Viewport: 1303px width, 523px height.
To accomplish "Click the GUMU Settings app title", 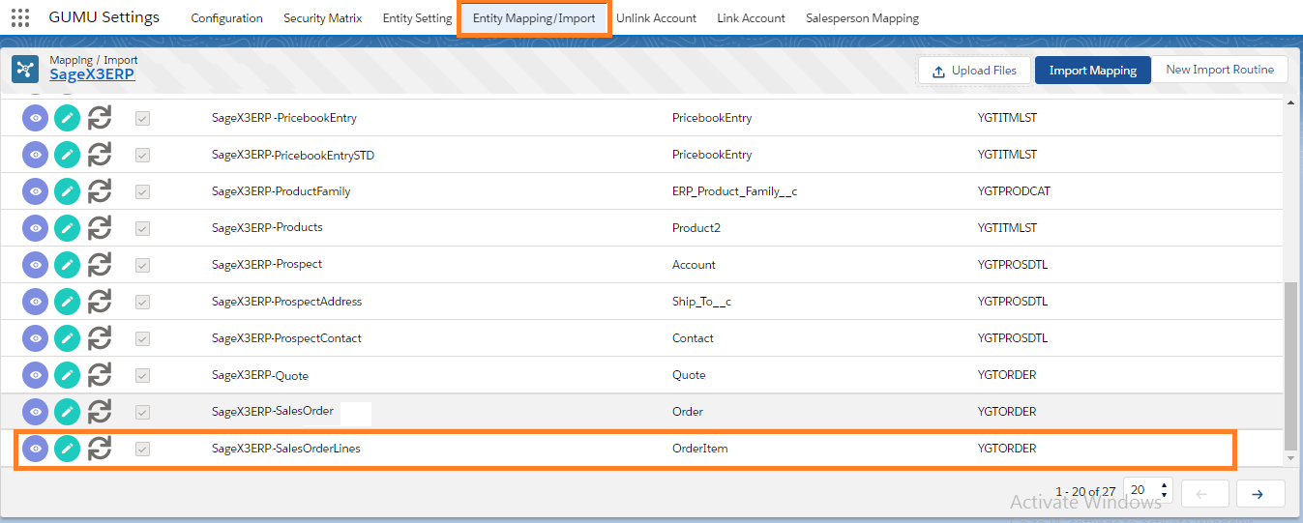I will point(104,17).
